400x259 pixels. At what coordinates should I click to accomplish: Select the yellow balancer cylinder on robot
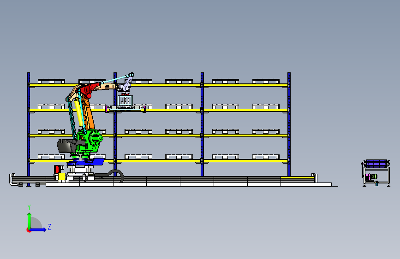(x=79, y=113)
